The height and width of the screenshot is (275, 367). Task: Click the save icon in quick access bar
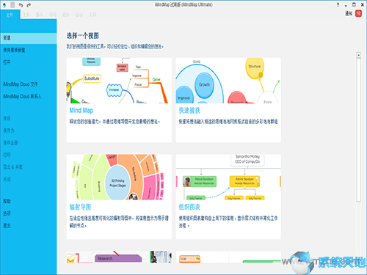pyautogui.click(x=12, y=4)
